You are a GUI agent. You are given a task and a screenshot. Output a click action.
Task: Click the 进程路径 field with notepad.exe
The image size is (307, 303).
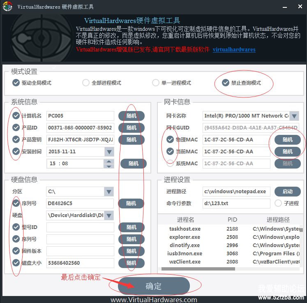point(236,191)
